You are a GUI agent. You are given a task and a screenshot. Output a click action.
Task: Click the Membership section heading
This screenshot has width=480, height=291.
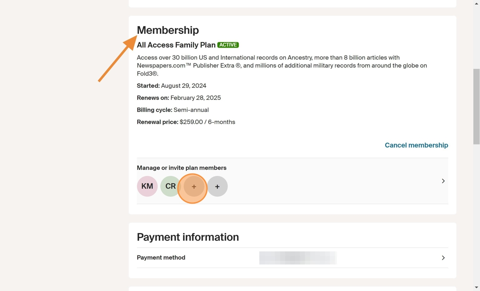point(168,30)
